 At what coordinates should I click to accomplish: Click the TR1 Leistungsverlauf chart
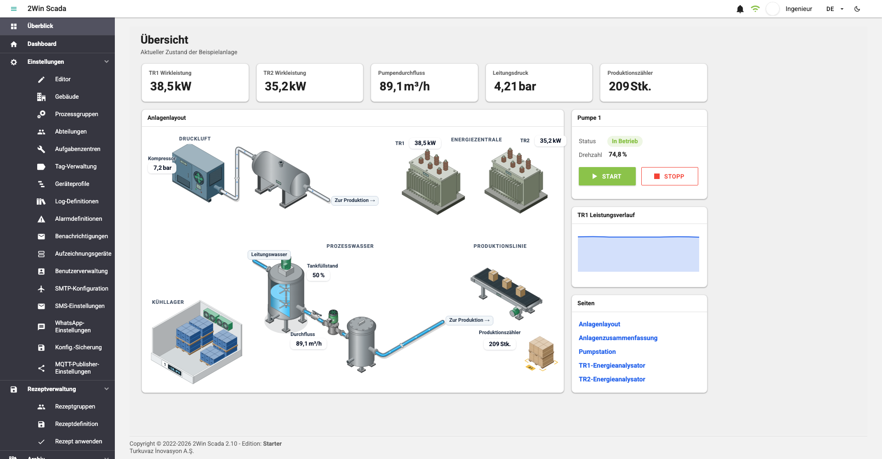(639, 254)
